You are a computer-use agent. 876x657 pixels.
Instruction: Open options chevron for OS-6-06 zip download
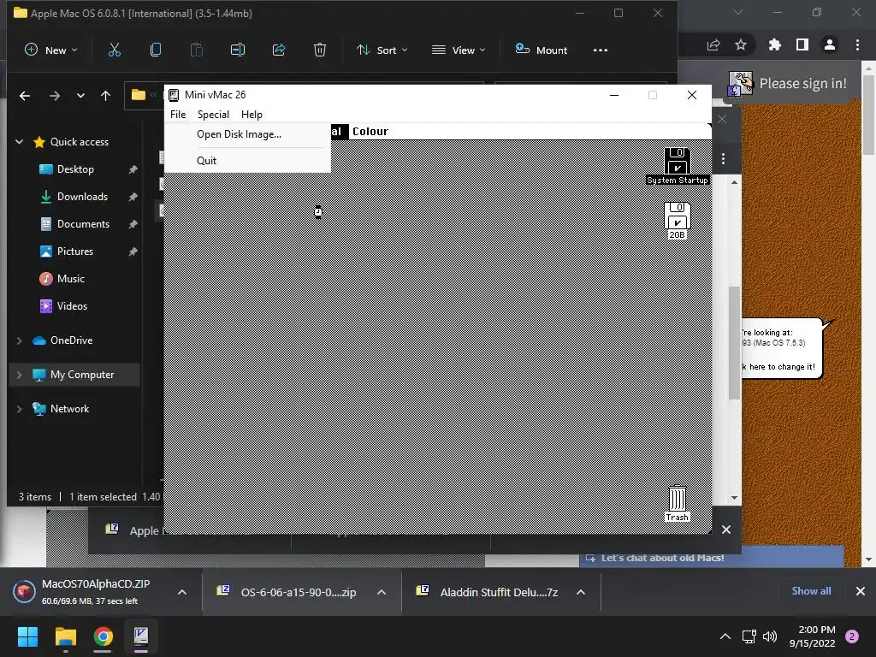pos(382,592)
